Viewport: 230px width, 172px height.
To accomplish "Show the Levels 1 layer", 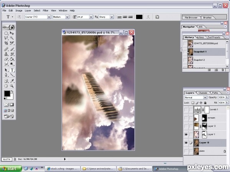I will tap(186, 109).
